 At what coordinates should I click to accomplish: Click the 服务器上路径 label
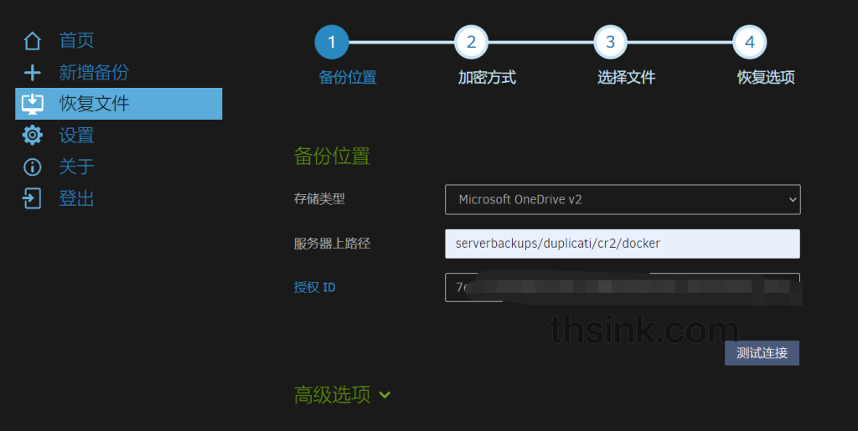tap(332, 243)
